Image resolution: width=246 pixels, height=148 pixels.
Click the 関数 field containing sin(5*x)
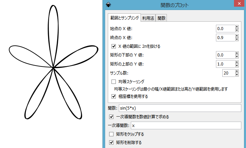[x=180, y=108]
